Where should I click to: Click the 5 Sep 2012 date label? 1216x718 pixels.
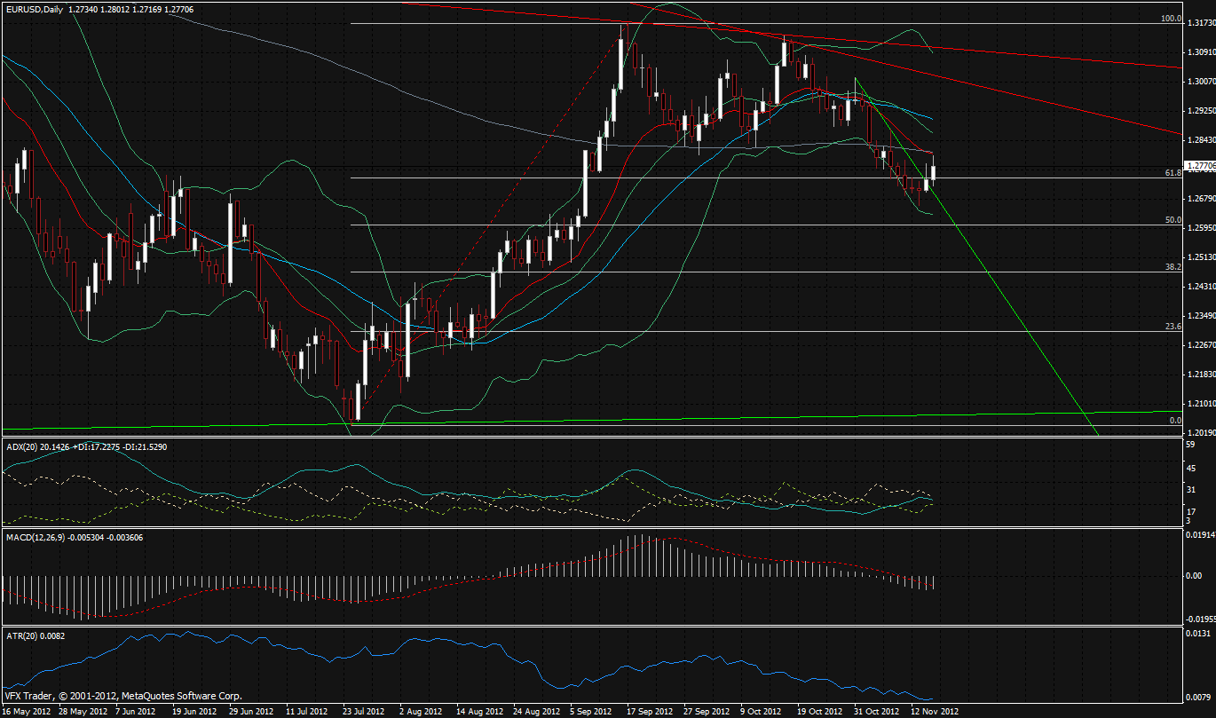coord(591,712)
